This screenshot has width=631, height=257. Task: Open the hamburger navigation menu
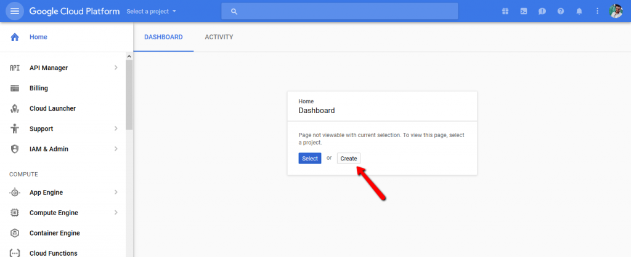tap(15, 11)
